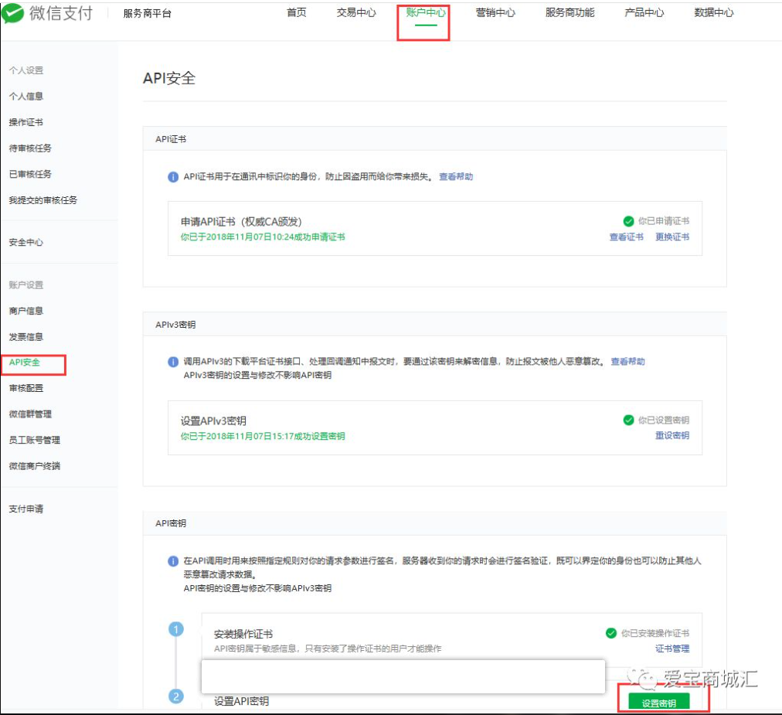Click the green 设置密钥 button
The image size is (782, 715).
click(659, 702)
